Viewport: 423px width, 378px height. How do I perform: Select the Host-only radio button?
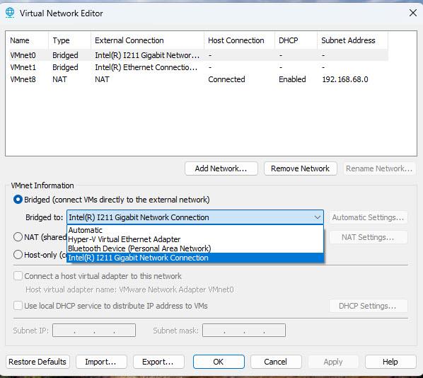(18, 255)
